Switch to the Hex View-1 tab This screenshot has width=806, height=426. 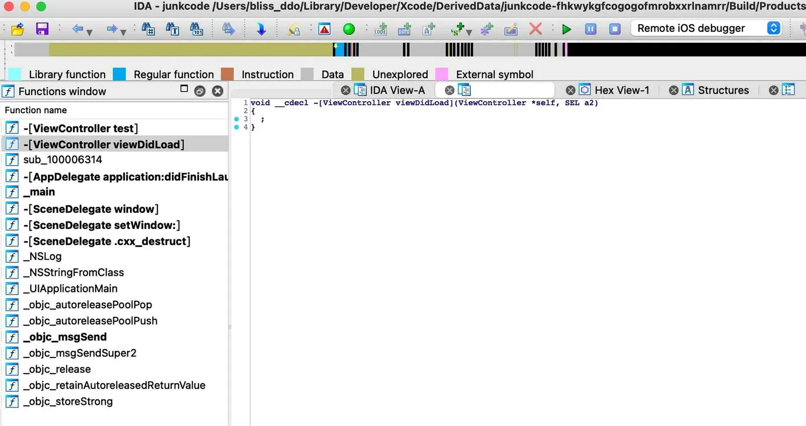[x=622, y=90]
